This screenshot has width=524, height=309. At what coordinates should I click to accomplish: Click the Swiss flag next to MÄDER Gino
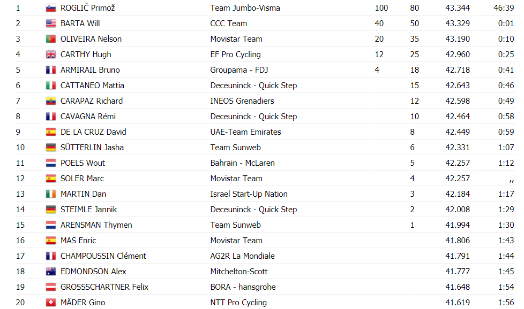51,303
